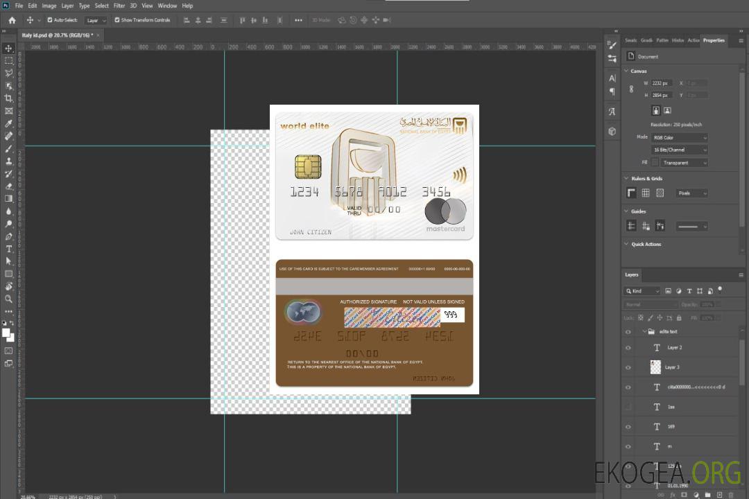Select the Eyedropper tool
Image resolution: width=749 pixels, height=499 pixels.
[x=9, y=123]
